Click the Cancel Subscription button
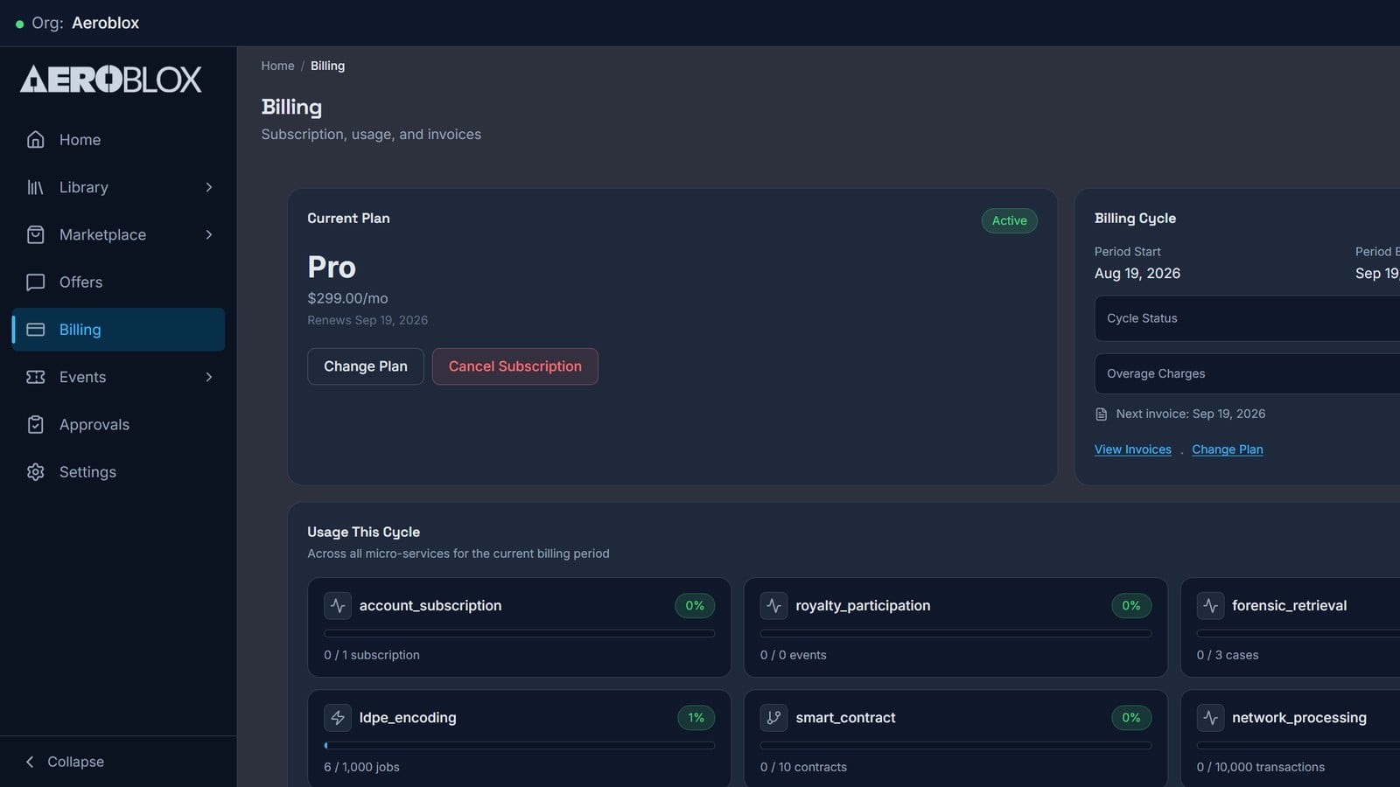This screenshot has width=1400, height=787. 515,366
